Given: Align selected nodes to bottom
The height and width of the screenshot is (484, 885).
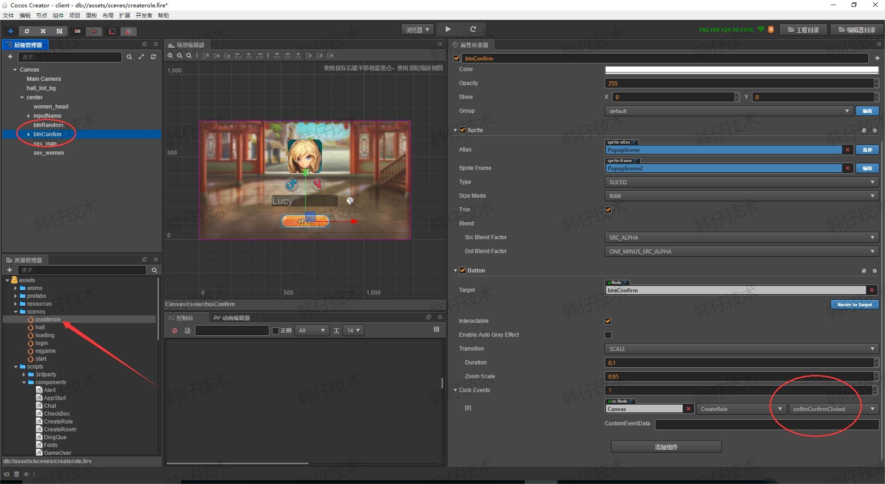Looking at the screenshot, I should (x=227, y=55).
